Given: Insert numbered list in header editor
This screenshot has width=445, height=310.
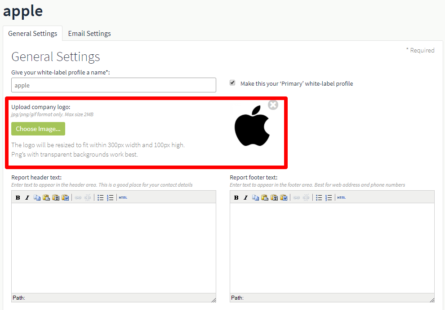Looking at the screenshot, I should tap(110, 197).
